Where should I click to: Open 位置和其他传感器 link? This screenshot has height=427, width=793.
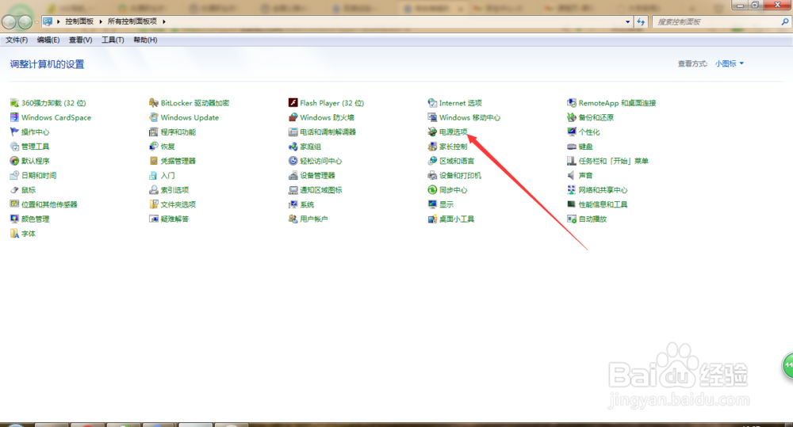(x=49, y=205)
